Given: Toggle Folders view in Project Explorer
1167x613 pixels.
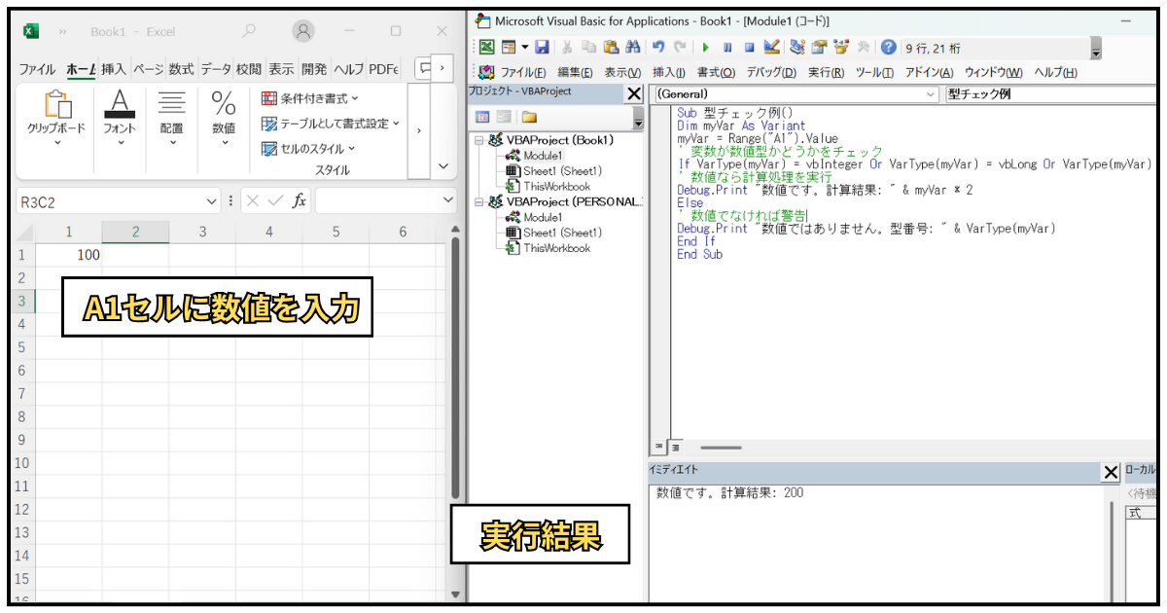Looking at the screenshot, I should click(x=530, y=117).
